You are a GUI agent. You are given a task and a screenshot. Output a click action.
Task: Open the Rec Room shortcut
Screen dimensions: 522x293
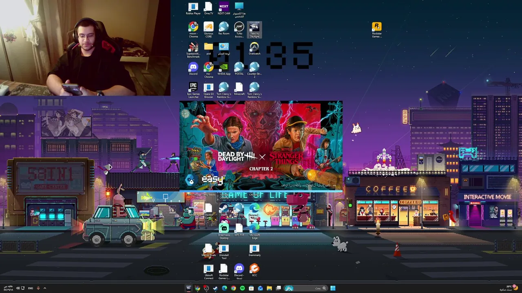click(223, 29)
